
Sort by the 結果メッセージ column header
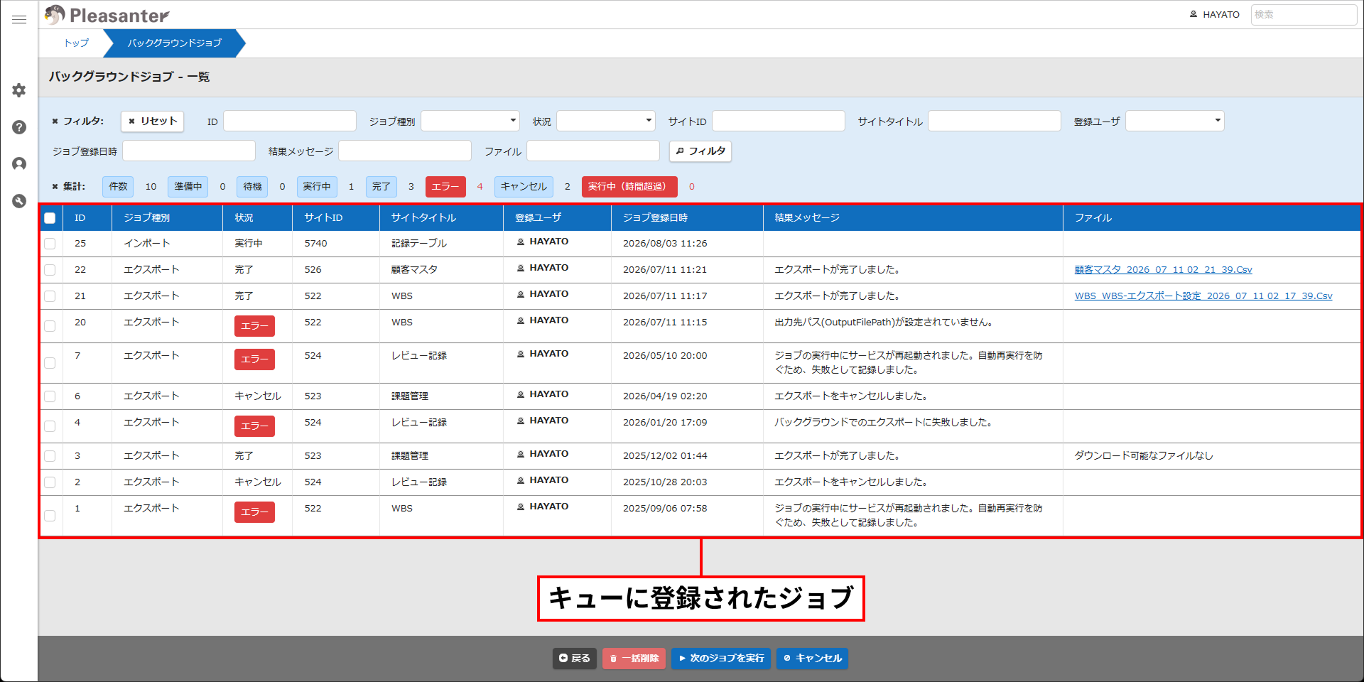pyautogui.click(x=913, y=218)
